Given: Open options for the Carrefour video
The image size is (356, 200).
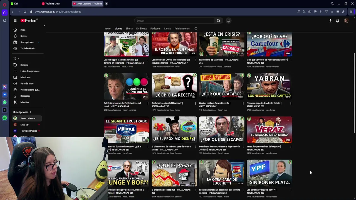Looking at the screenshot, I should click(291, 60).
